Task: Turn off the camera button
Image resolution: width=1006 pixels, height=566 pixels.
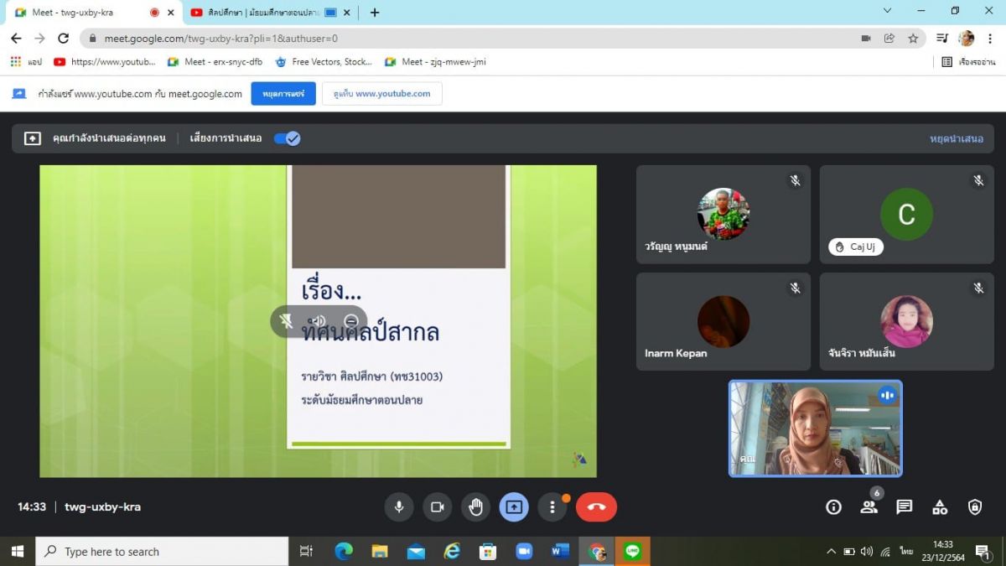Action: 437,506
